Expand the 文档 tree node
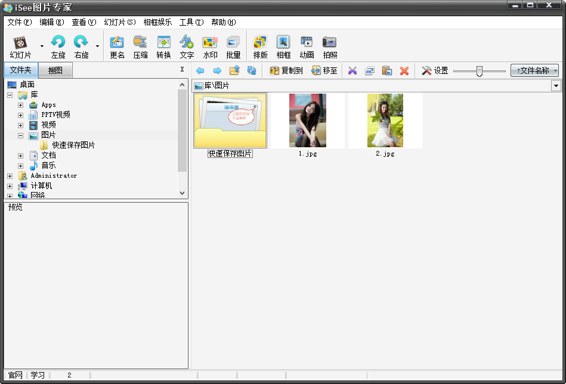 point(20,156)
